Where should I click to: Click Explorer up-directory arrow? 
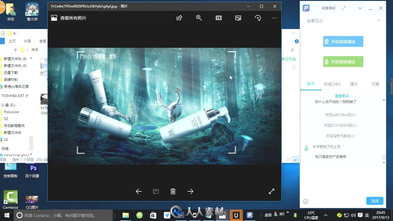pos(15,50)
